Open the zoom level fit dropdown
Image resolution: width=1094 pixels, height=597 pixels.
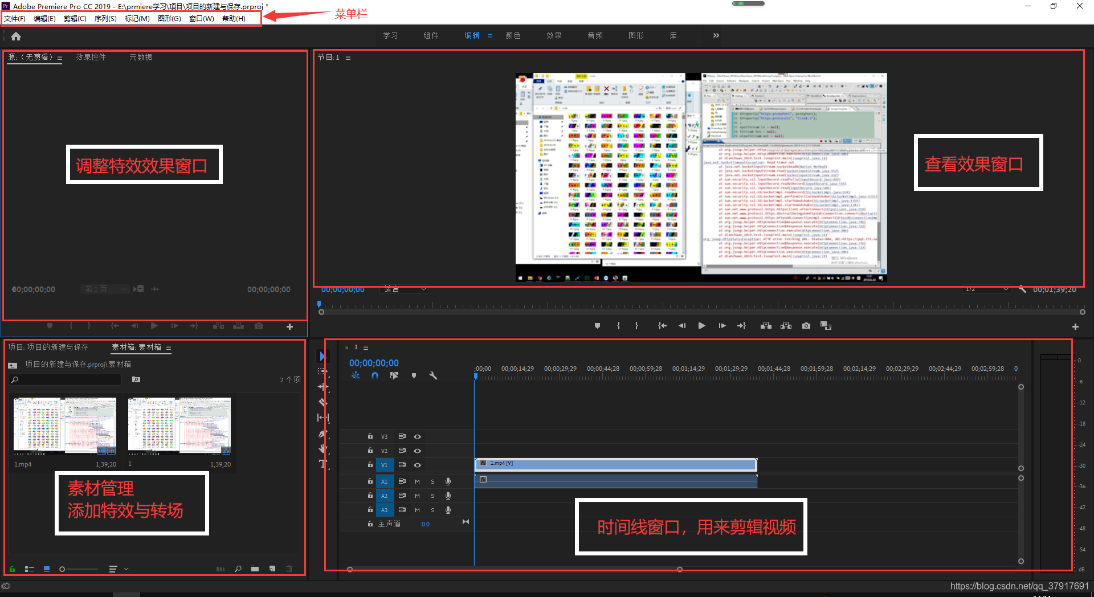(404, 289)
